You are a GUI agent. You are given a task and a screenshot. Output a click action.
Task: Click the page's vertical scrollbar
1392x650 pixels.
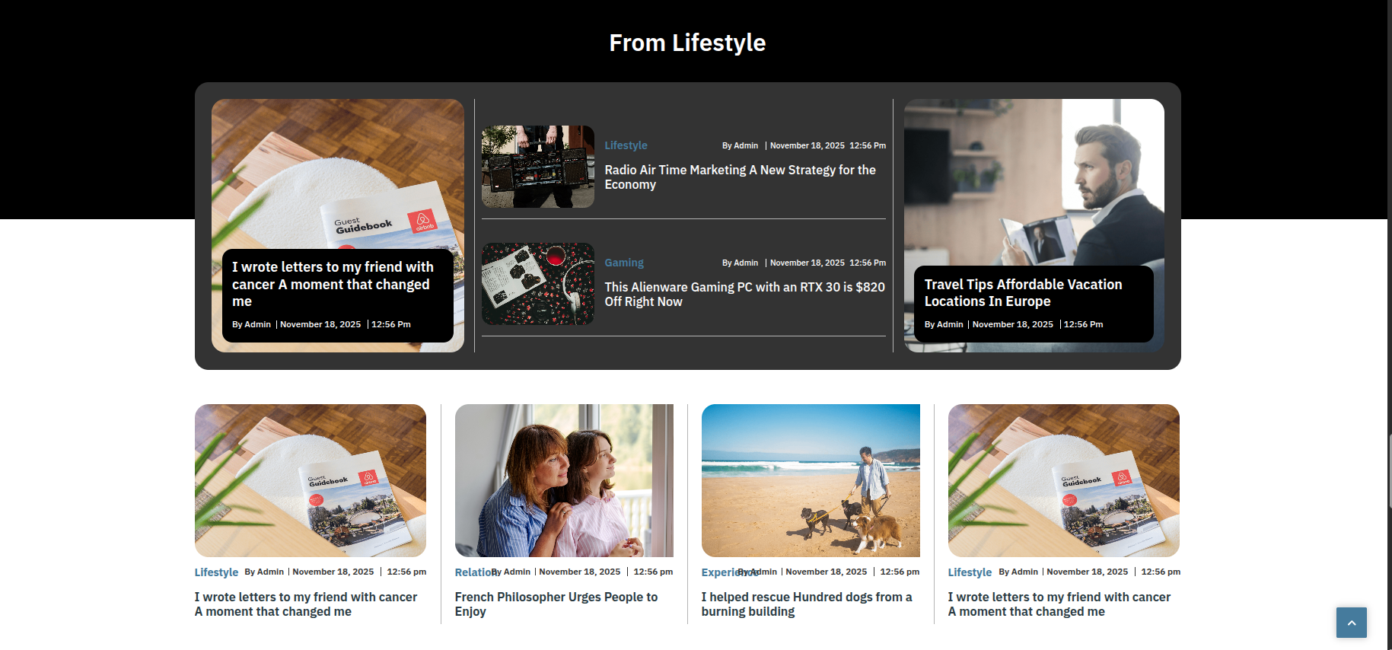pyautogui.click(x=1389, y=472)
